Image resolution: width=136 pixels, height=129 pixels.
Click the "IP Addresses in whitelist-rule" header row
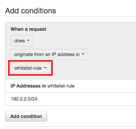click(x=71, y=86)
